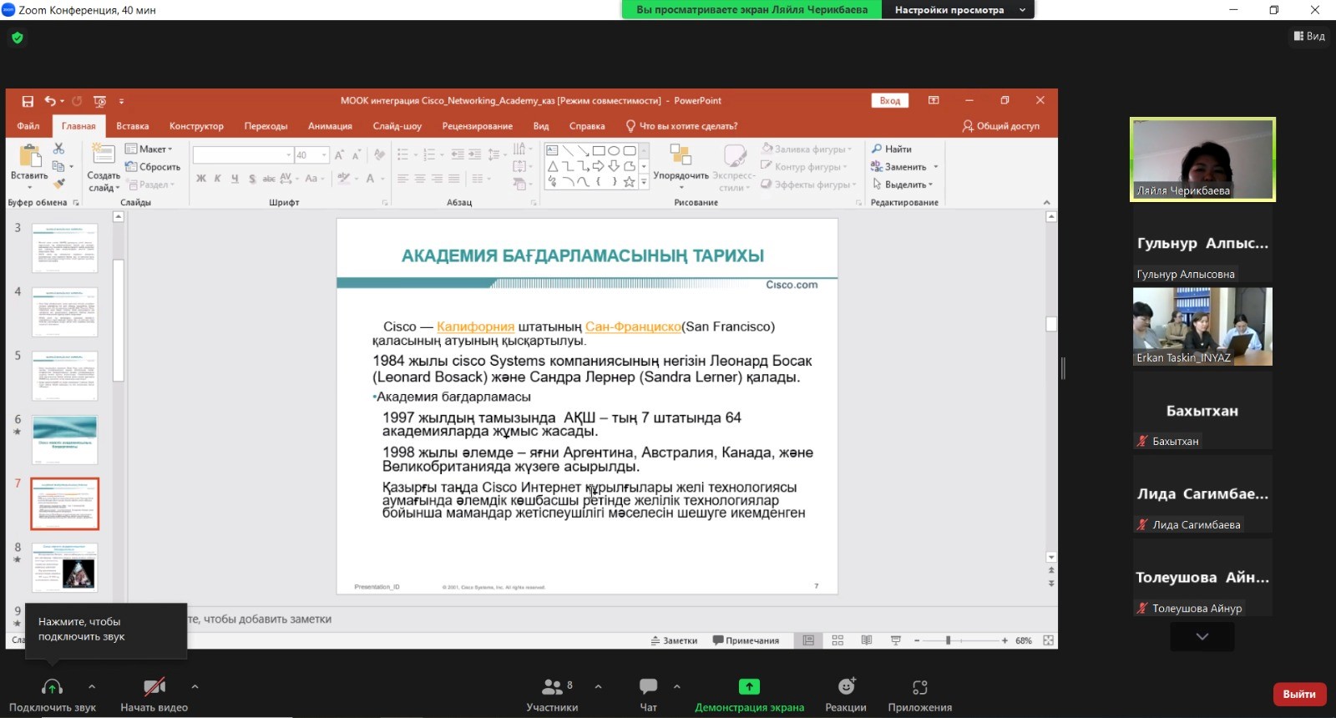The image size is (1336, 718).
Task: Select slide 8 thumbnail
Action: click(65, 568)
